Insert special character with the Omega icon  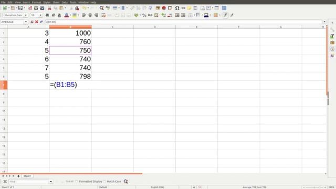pos(177,8)
